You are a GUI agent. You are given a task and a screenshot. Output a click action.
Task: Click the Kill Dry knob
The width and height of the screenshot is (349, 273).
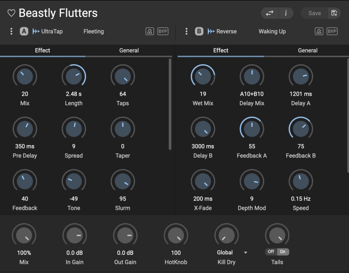[x=227, y=235]
